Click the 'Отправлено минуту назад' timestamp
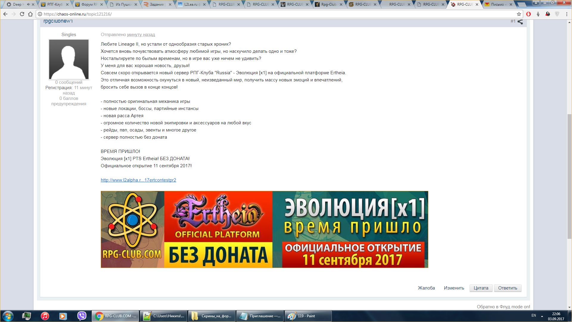 128,35
